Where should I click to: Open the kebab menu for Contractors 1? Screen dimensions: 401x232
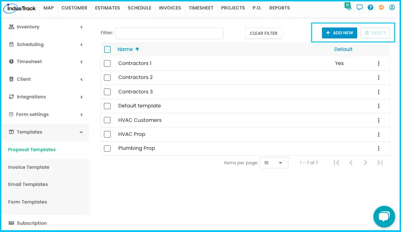tap(378, 63)
